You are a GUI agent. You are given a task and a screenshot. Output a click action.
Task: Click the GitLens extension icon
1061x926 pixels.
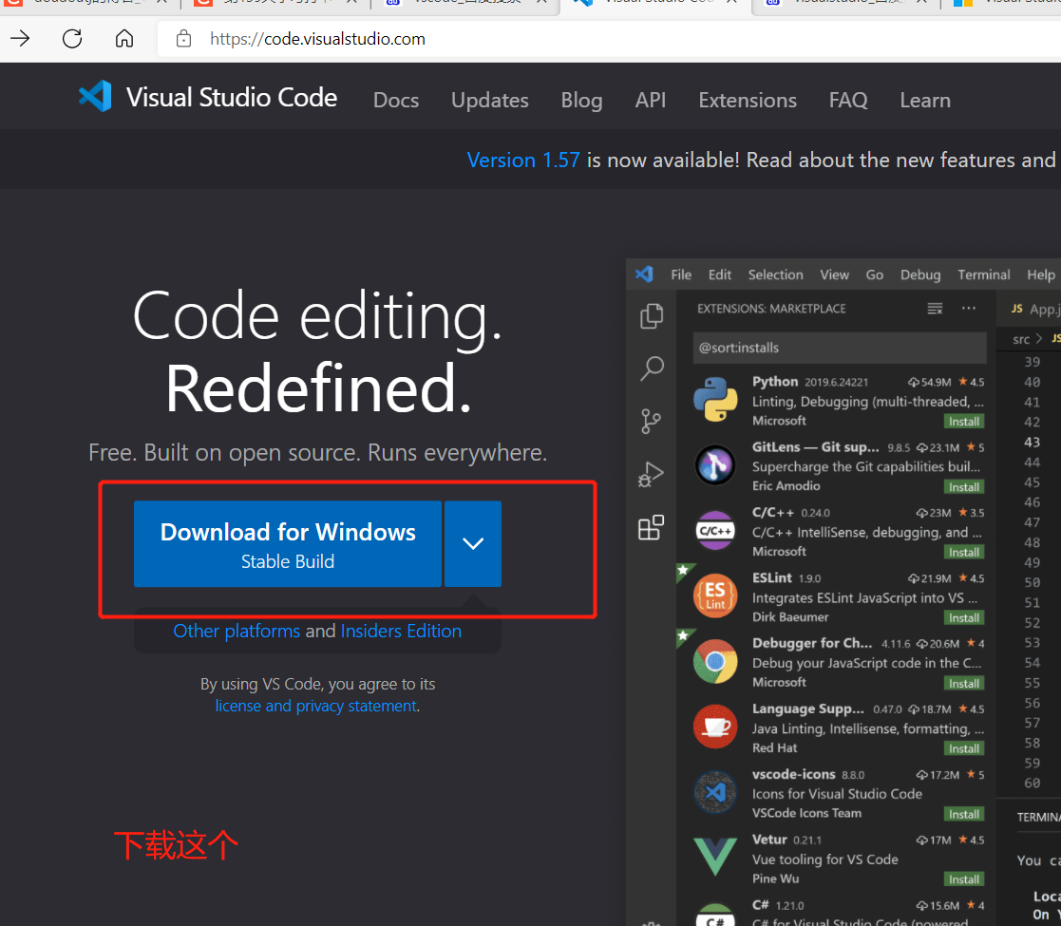tap(715, 465)
